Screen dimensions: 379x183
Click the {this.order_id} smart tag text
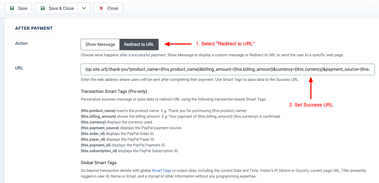93,134
